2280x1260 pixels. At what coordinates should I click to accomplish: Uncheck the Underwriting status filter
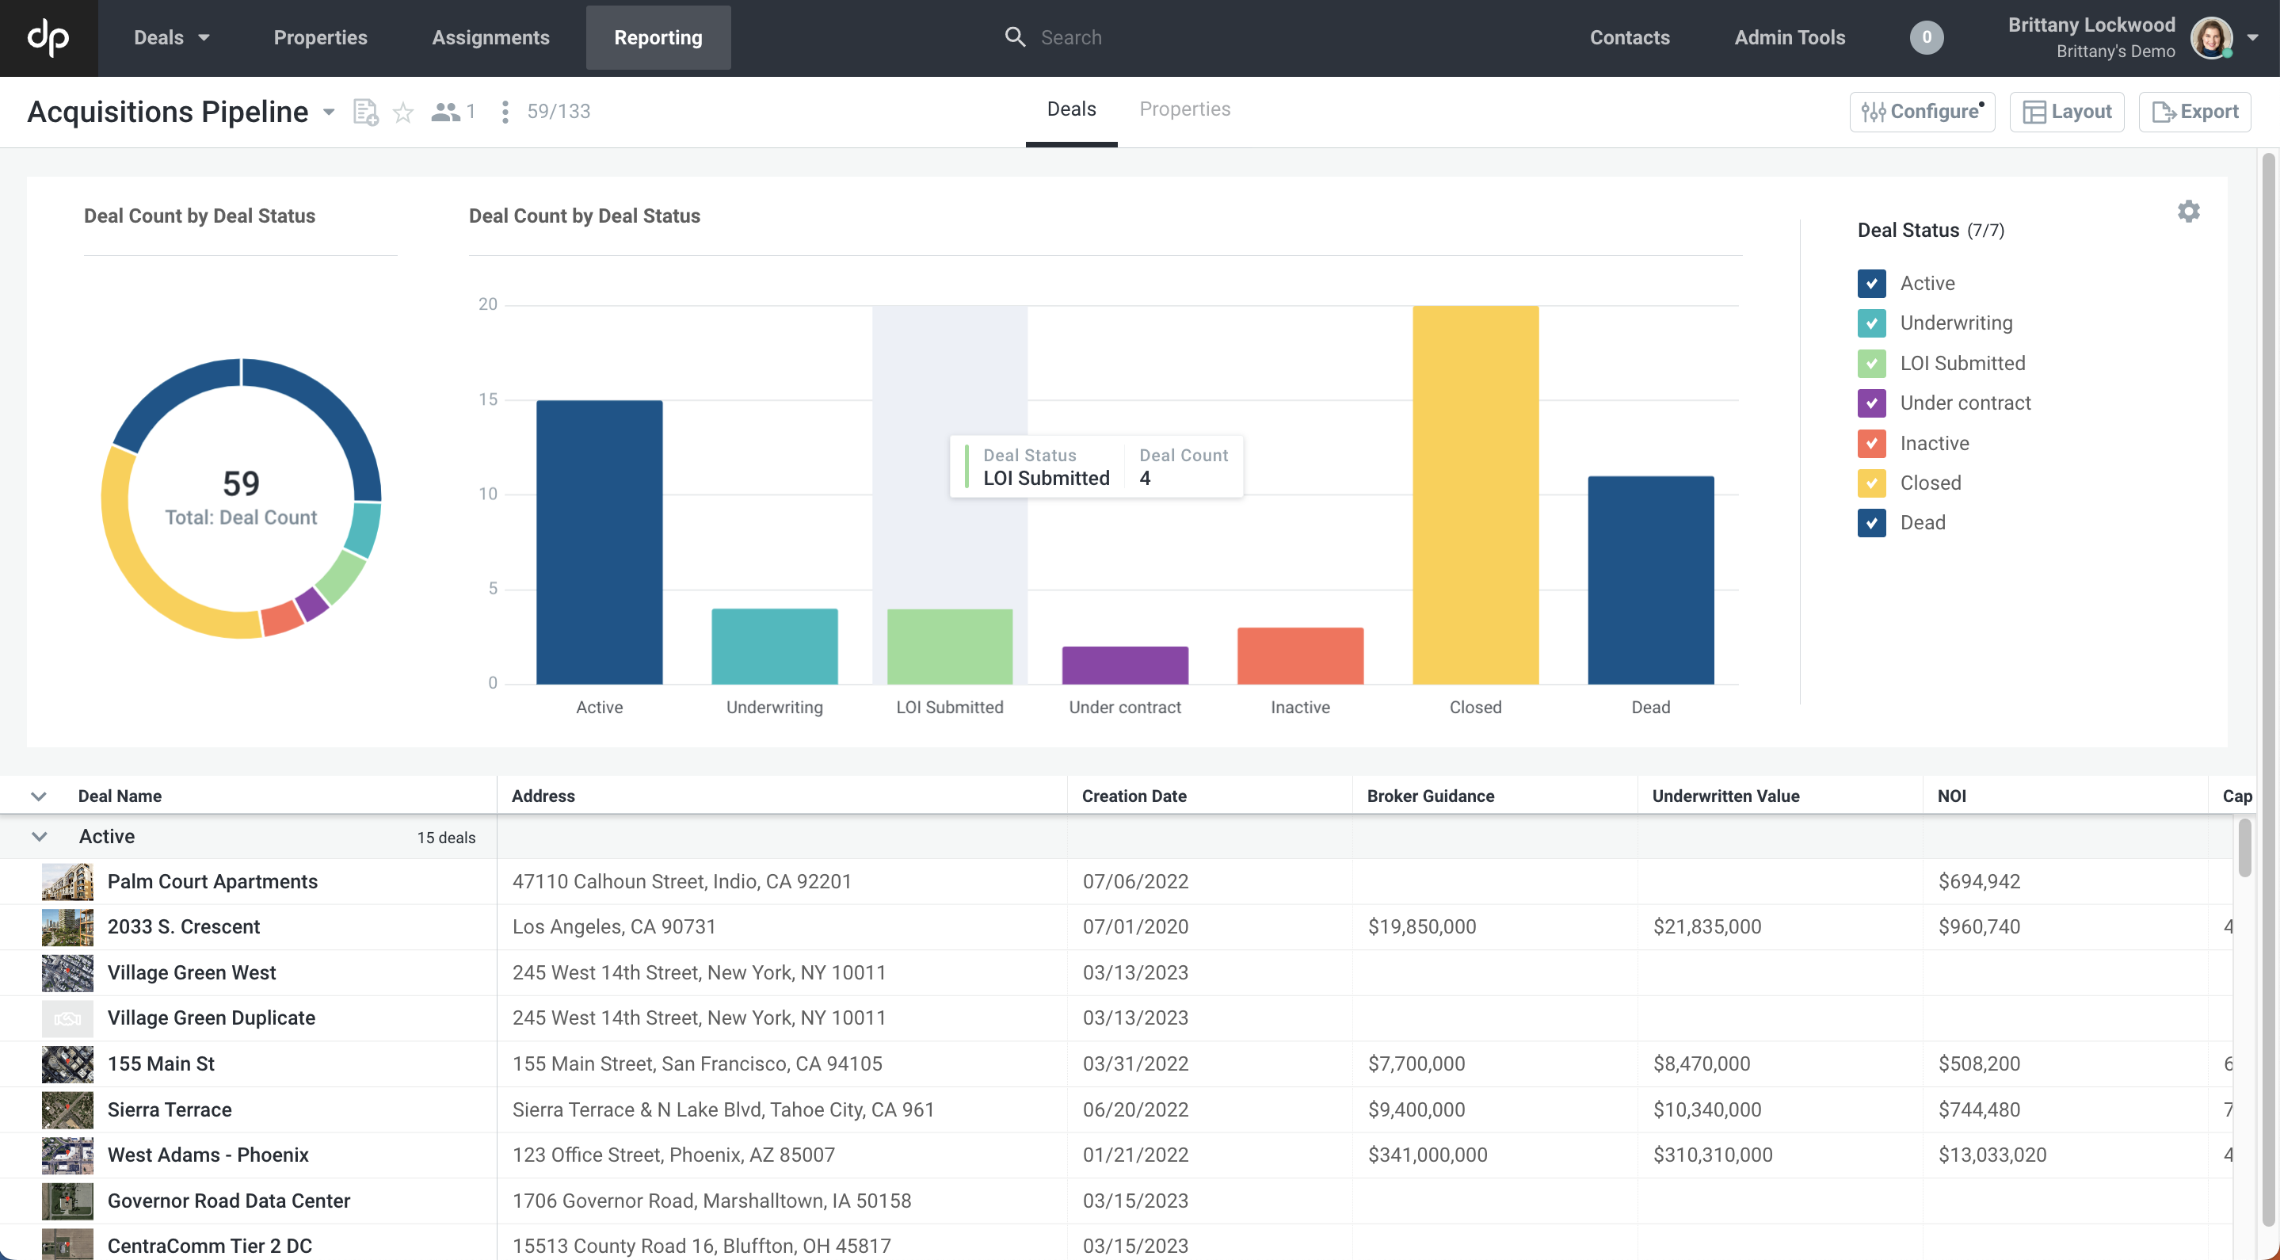point(1871,323)
